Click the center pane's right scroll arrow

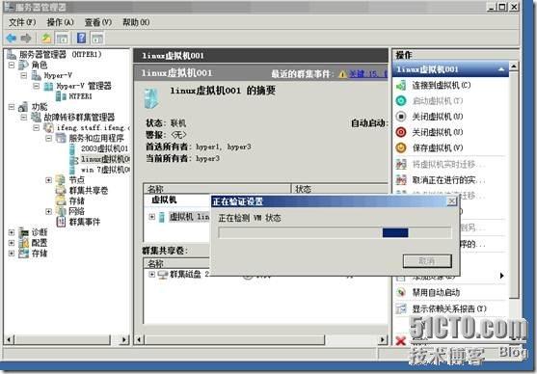click(x=383, y=339)
